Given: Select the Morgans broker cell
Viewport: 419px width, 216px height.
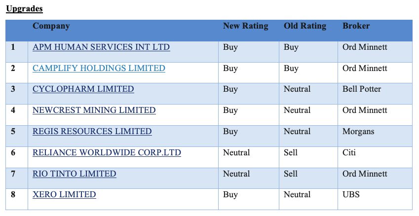Looking at the screenshot, I should (x=358, y=132).
